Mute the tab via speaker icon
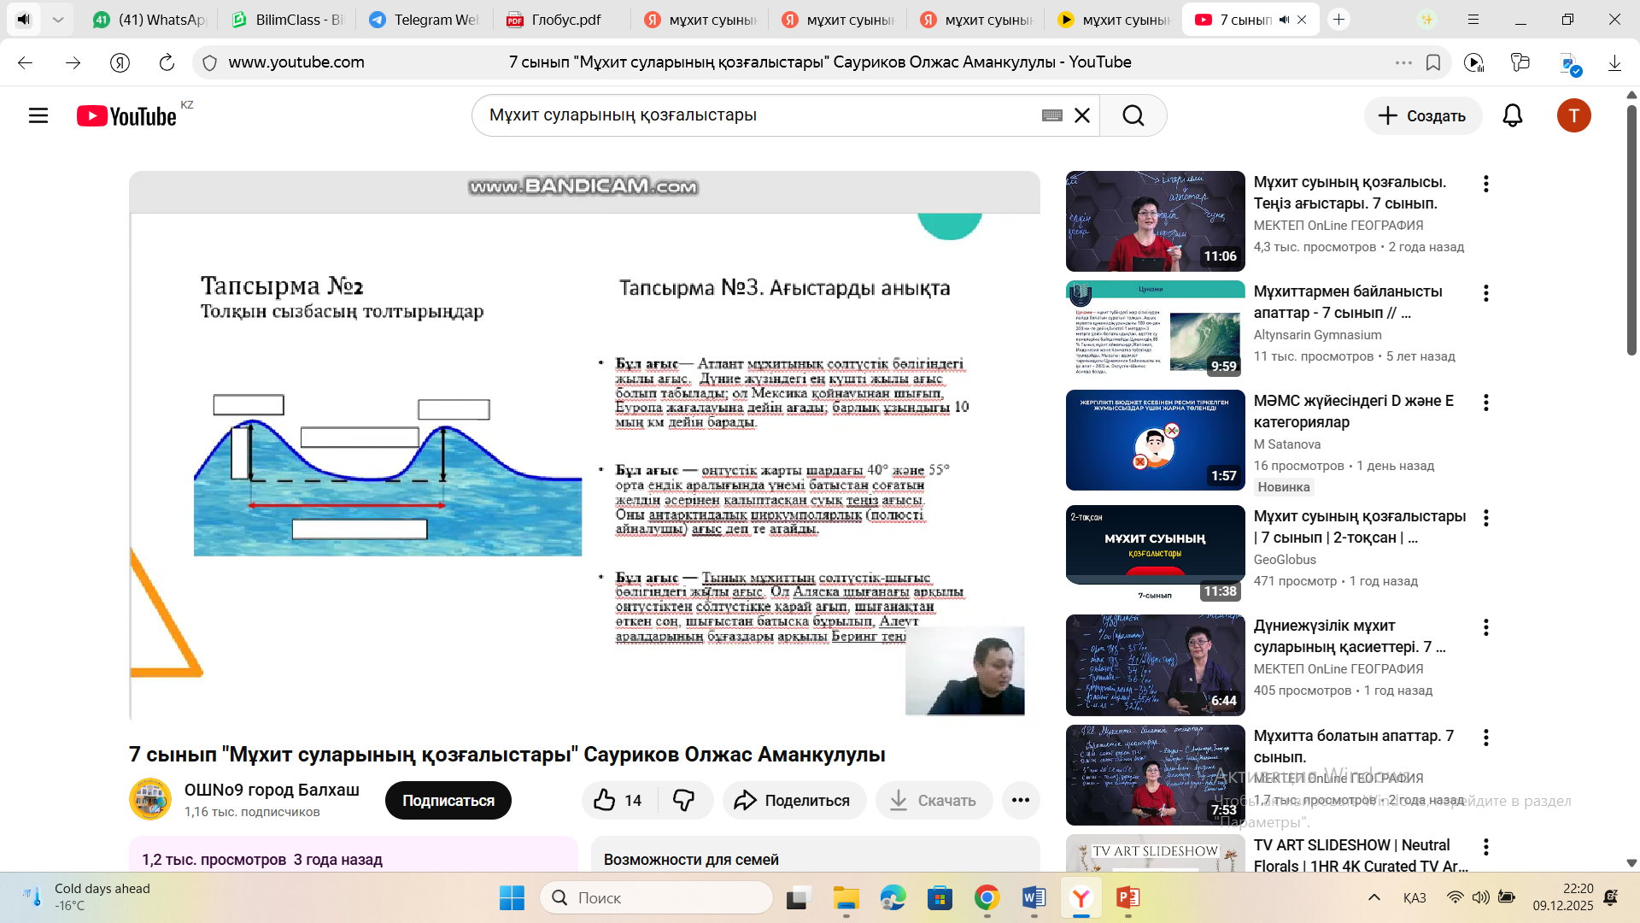1640x923 pixels. click(1284, 20)
